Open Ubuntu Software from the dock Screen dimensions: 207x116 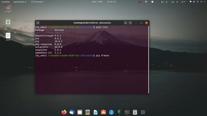(103, 112)
